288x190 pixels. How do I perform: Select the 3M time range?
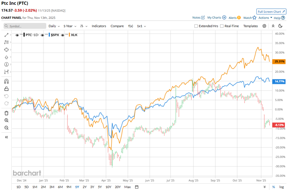tap(52, 187)
